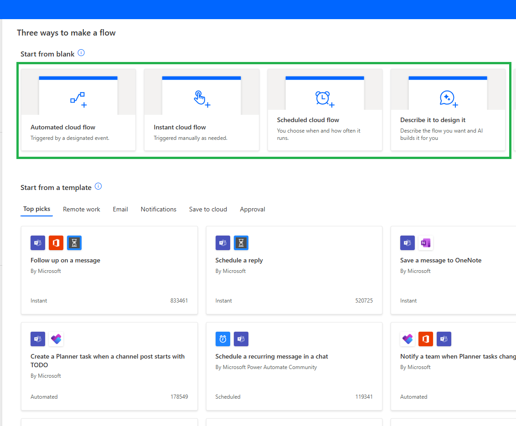Click the Instant cloud flow hand-tap icon

click(202, 99)
